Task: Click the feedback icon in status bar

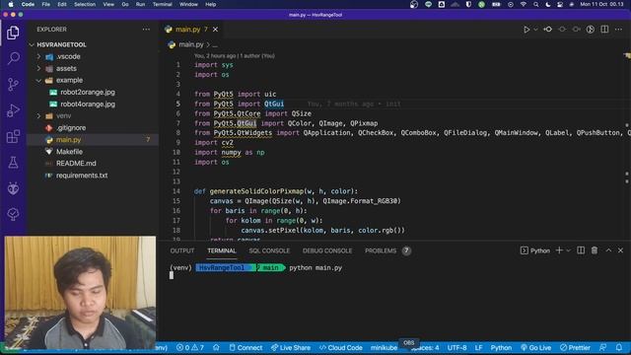Action: point(602,347)
